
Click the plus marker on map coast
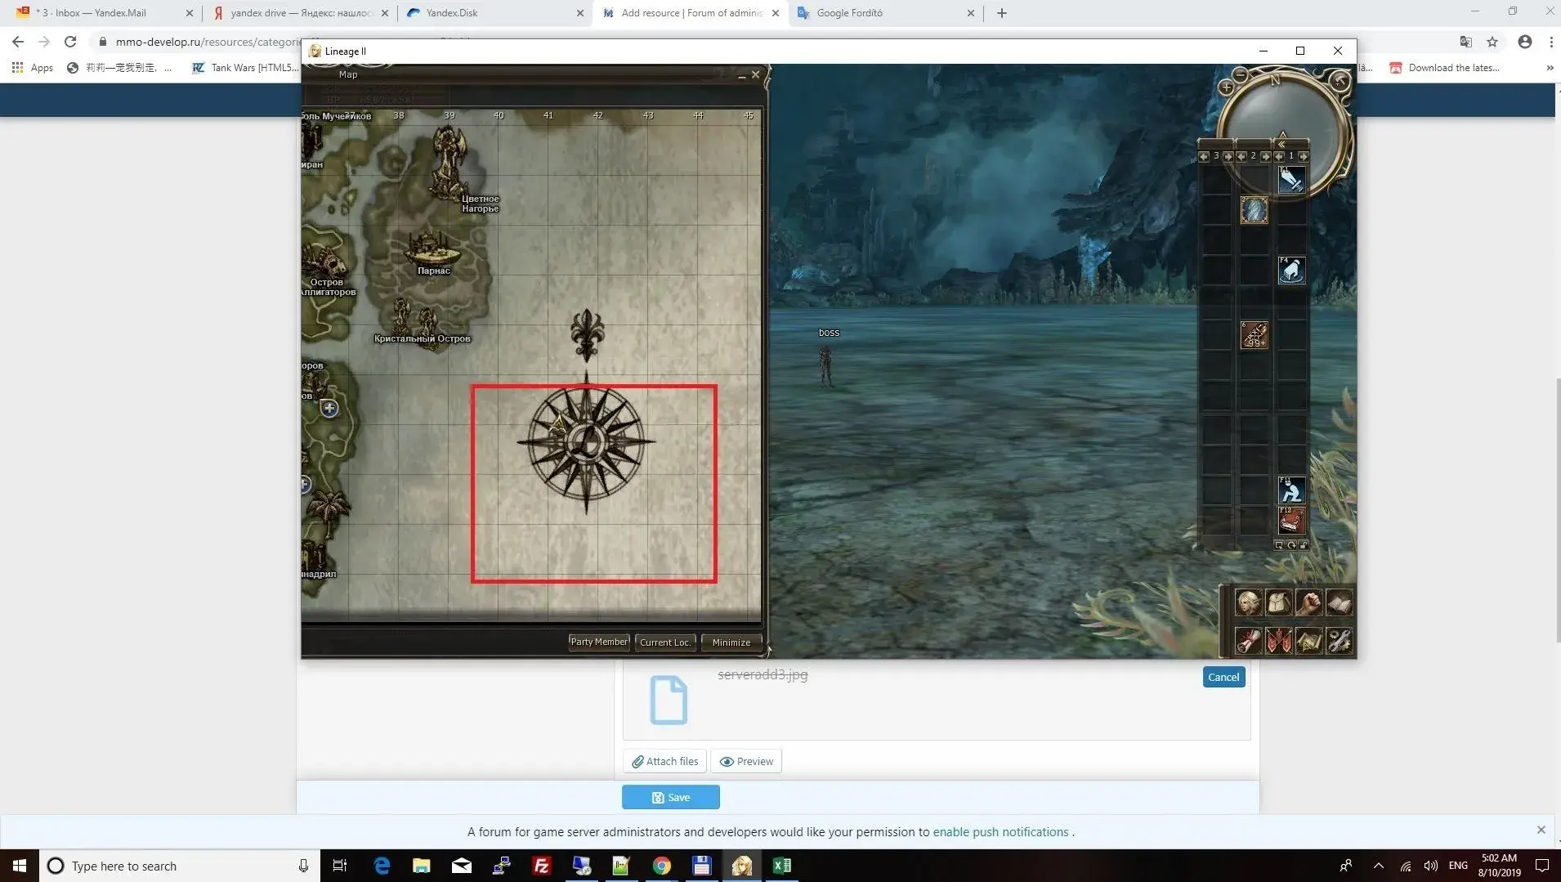(329, 408)
